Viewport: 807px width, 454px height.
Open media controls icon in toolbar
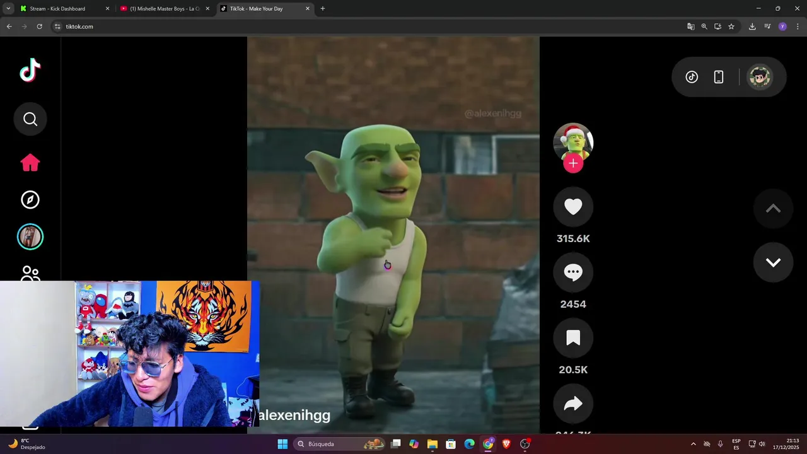(x=767, y=26)
